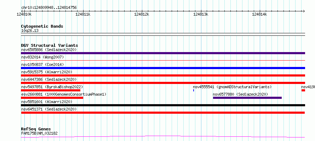Click the 124812k ruler tick
Viewport: 315px width, 141px height.
tap(142, 14)
